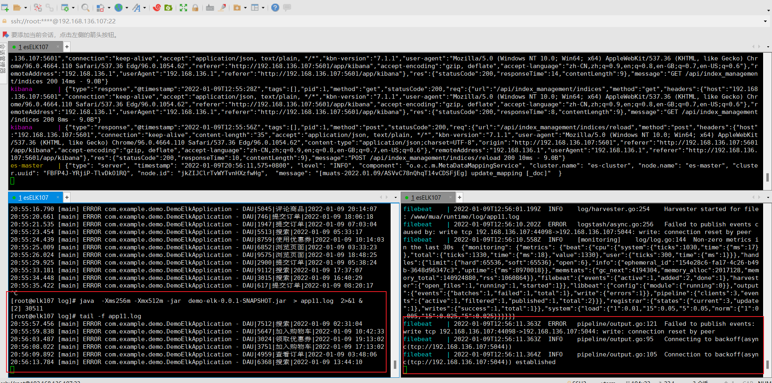Click 'Harvester started for file' text

[712, 209]
